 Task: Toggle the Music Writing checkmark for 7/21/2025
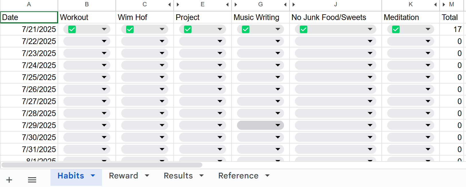coord(246,29)
